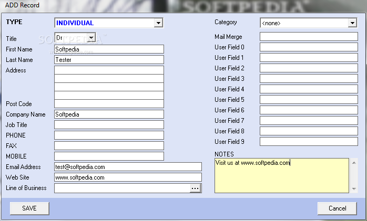Click the PHONE input field
The width and height of the screenshot is (367, 221).
pos(109,135)
